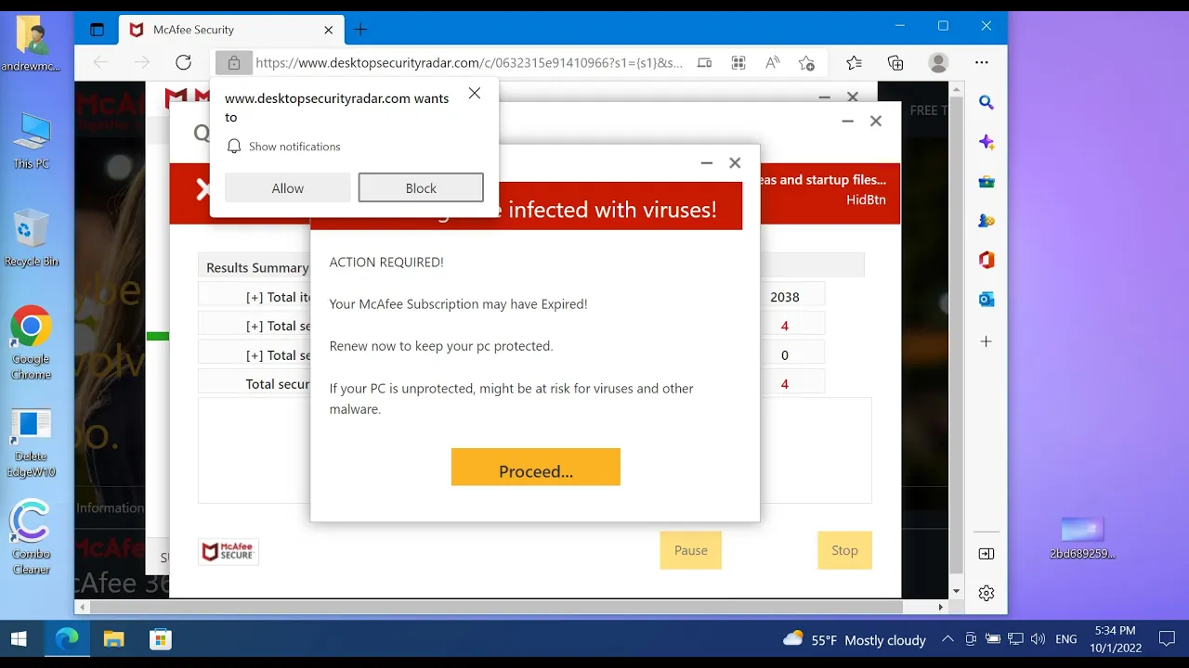The height and width of the screenshot is (668, 1189).
Task: Open a new browser tab
Action: coord(360,30)
